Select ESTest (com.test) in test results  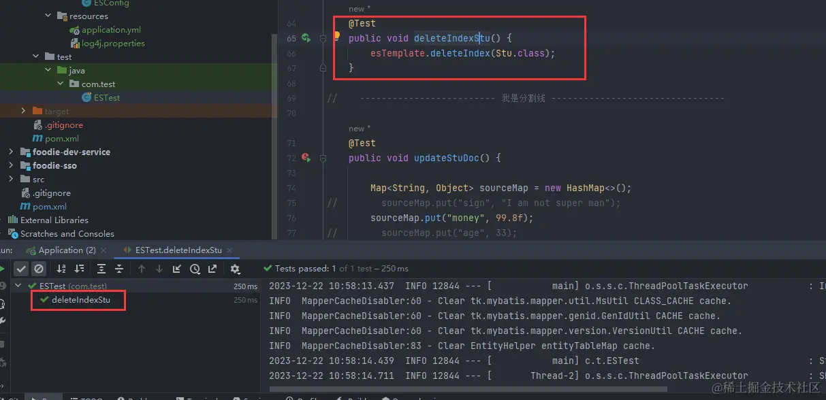click(73, 286)
